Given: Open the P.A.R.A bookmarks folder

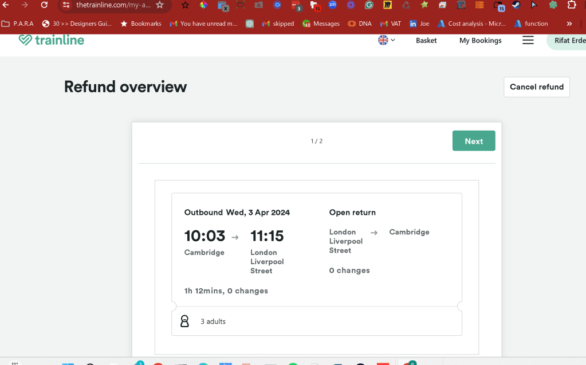Looking at the screenshot, I should (18, 23).
